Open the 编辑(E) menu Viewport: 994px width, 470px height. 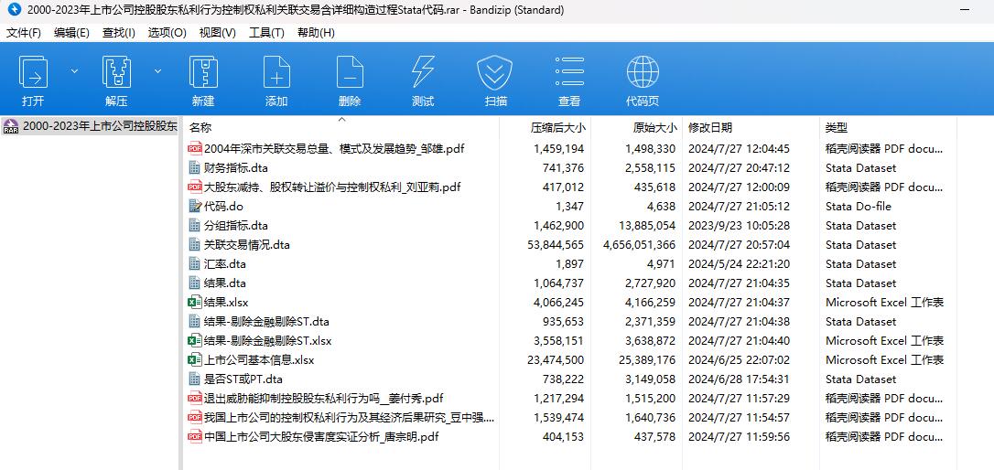point(71,33)
